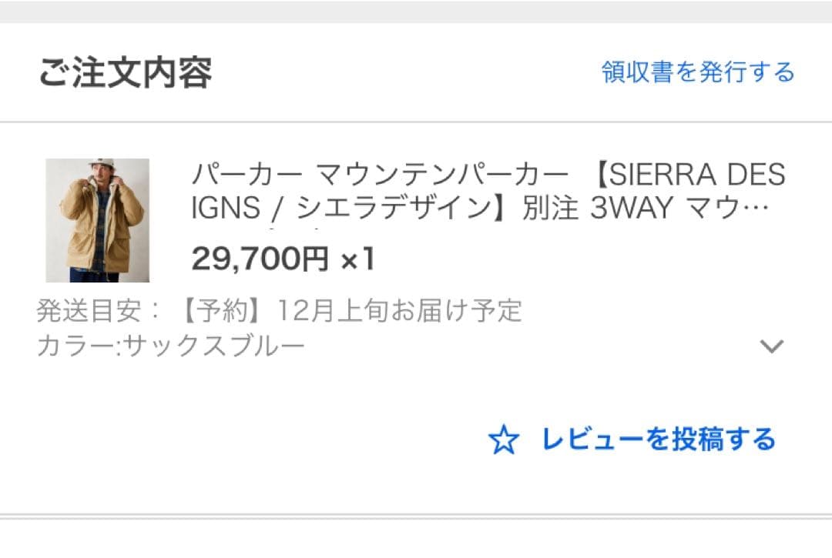Click the quantity indicator ×1
The width and height of the screenshot is (832, 558).
tap(358, 260)
